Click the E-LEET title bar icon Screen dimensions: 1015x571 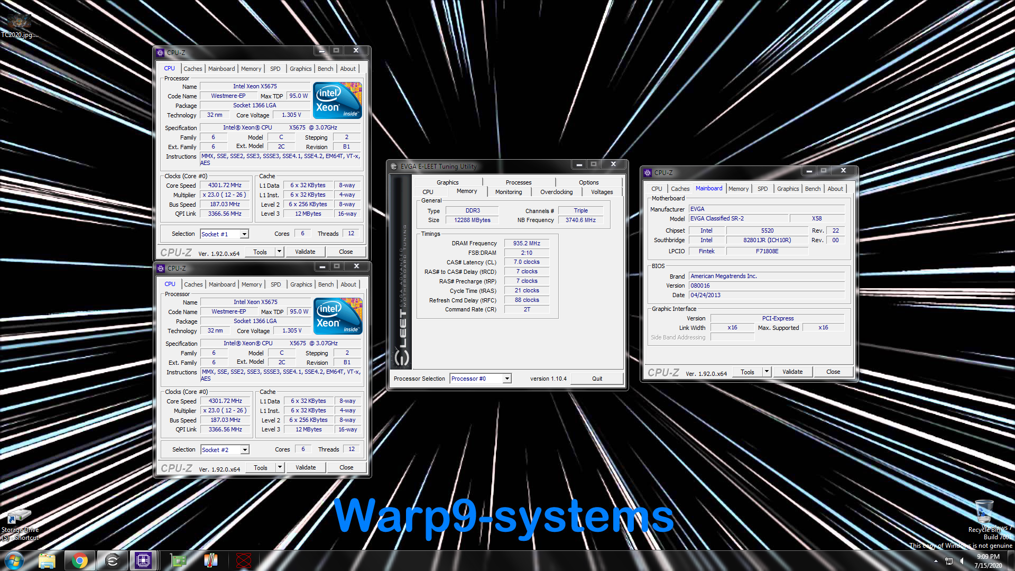[x=393, y=166]
